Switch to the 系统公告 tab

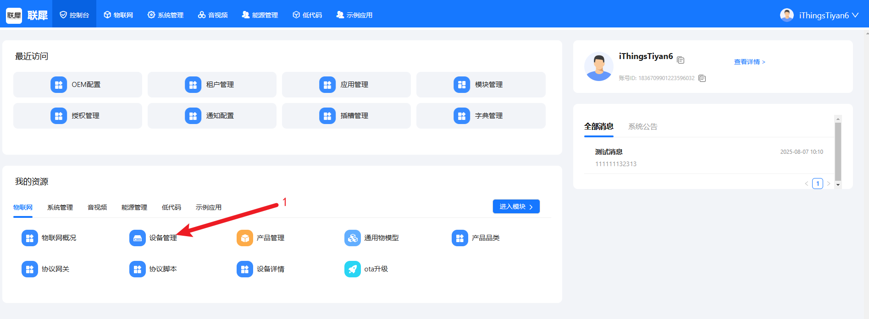click(x=642, y=127)
